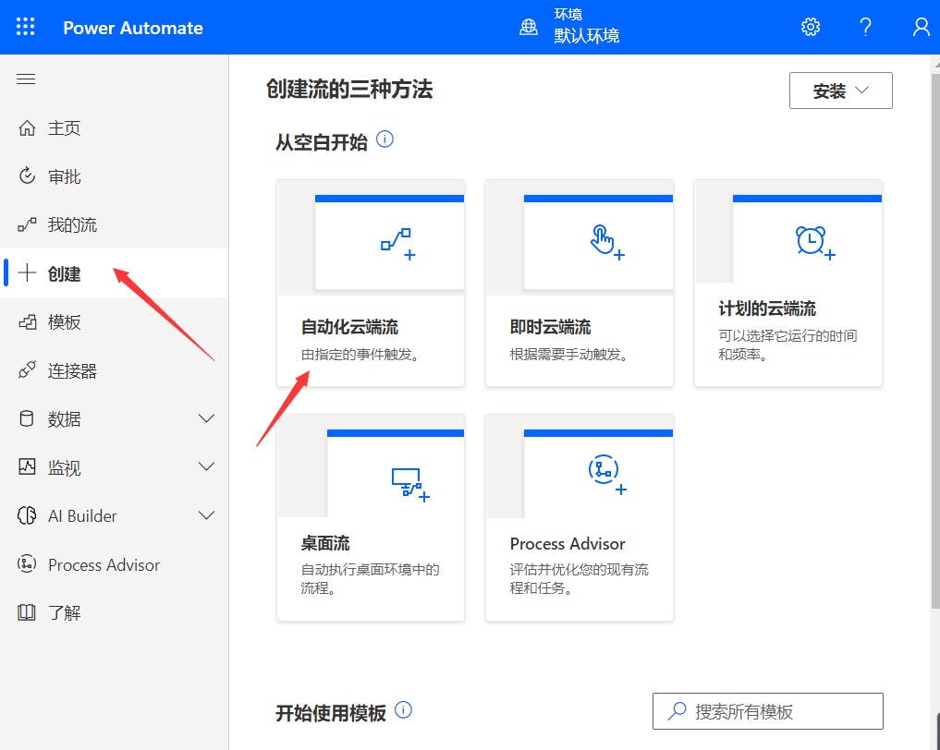Expand the 数据 chevron
This screenshot has height=750, width=940.
tap(206, 418)
